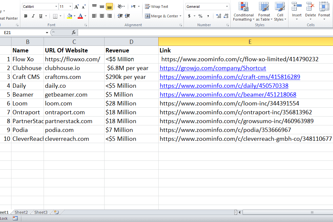Open Borders dropdown arrow
The width and height of the screenshot is (333, 222).
(x=61, y=16)
